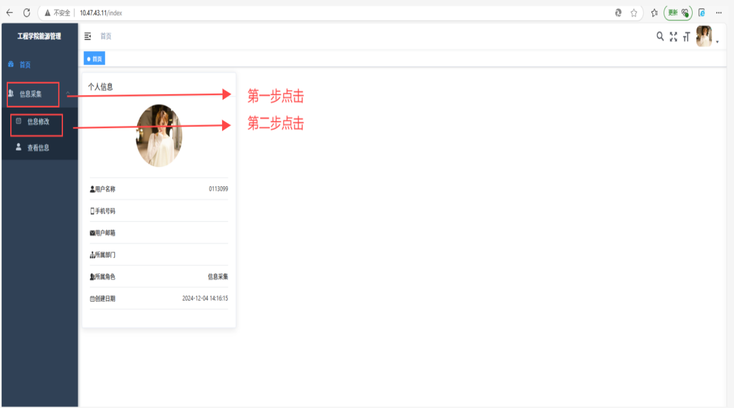The image size is (734, 408).
Task: Click the IE mode icon in toolbar
Action: [702, 12]
